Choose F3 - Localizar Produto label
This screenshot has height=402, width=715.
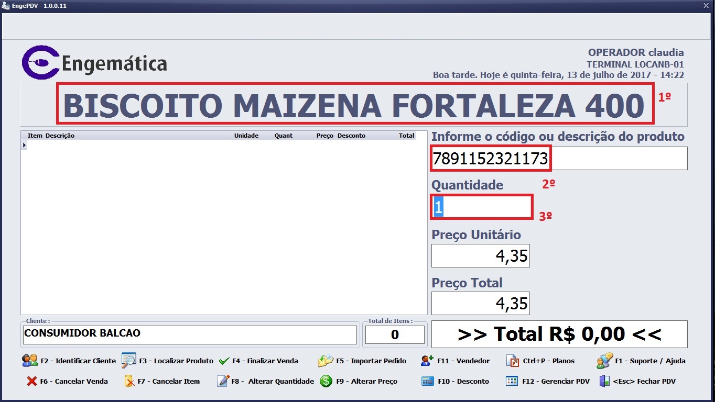pyautogui.click(x=176, y=361)
